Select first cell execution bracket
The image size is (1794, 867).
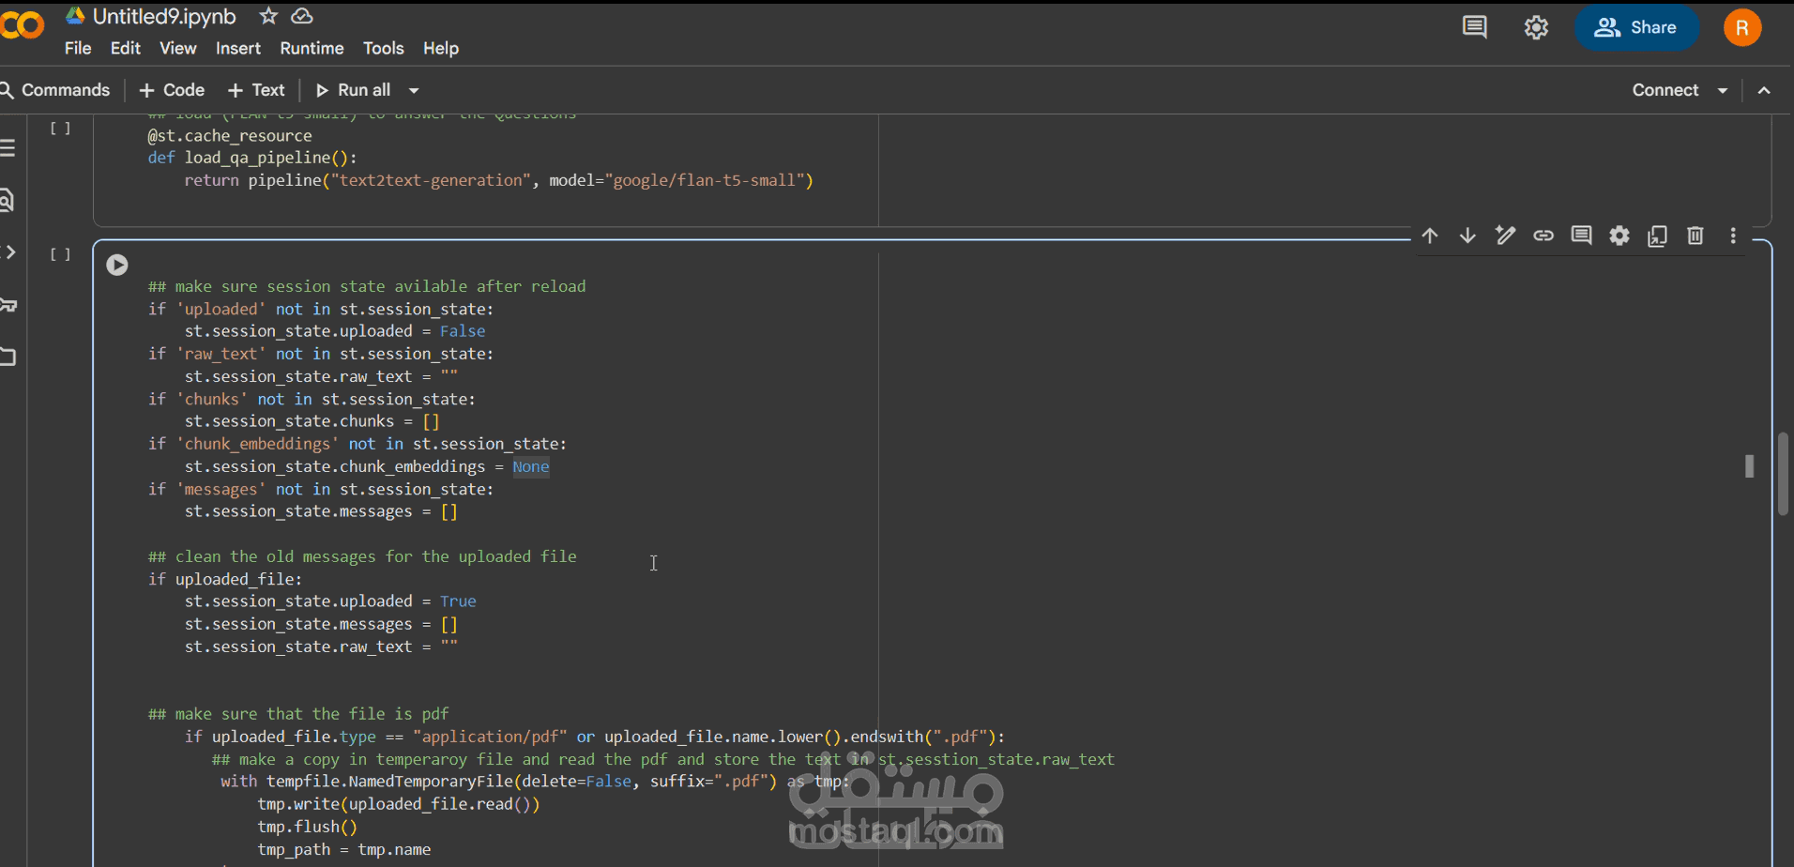point(60,128)
